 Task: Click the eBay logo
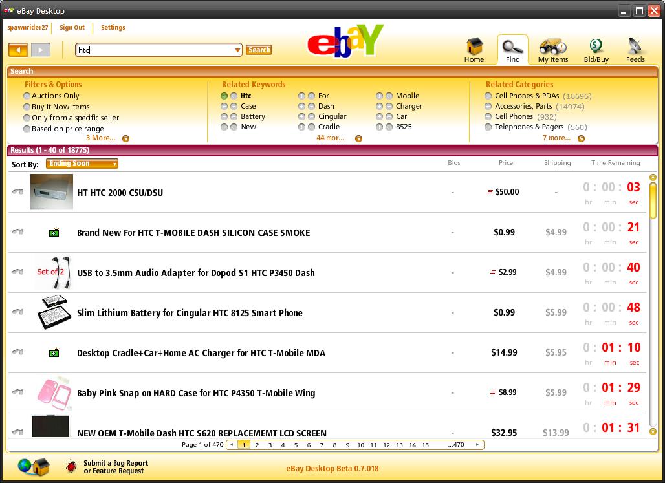[x=345, y=41]
